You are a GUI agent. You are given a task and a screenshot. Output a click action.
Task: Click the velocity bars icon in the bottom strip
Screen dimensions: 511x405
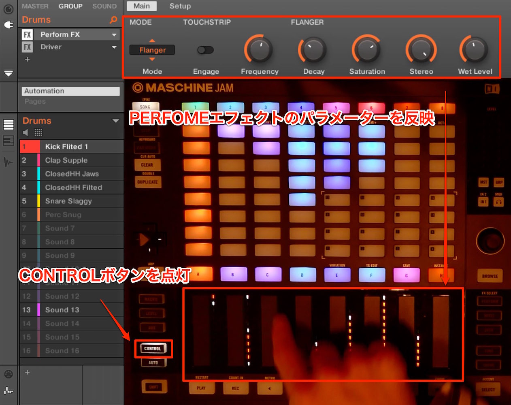click(9, 390)
